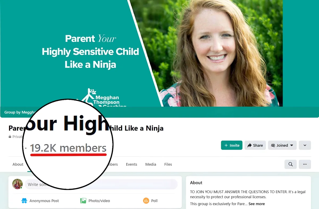Open the Events tab
The height and width of the screenshot is (209, 319).
131,164
